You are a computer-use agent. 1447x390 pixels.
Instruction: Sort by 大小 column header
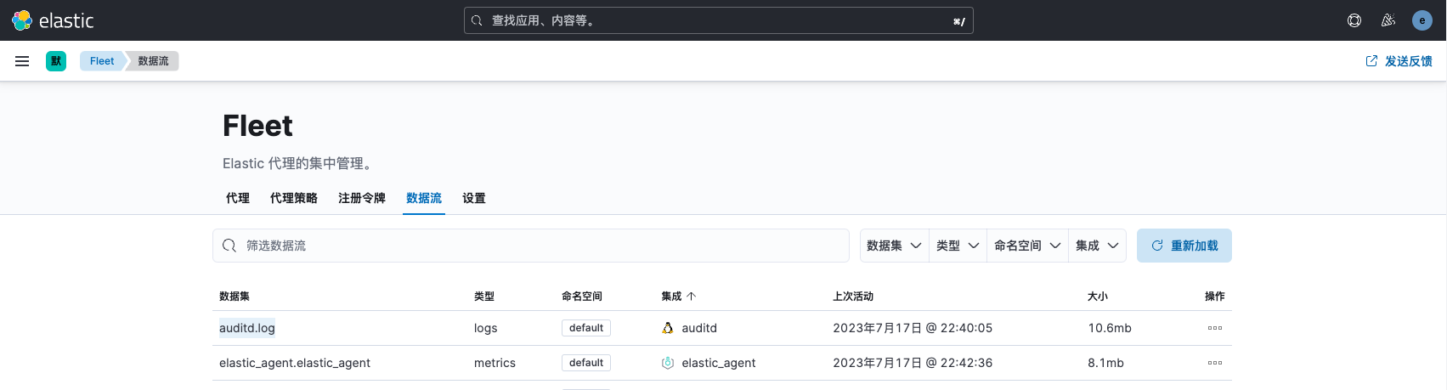coord(1098,297)
